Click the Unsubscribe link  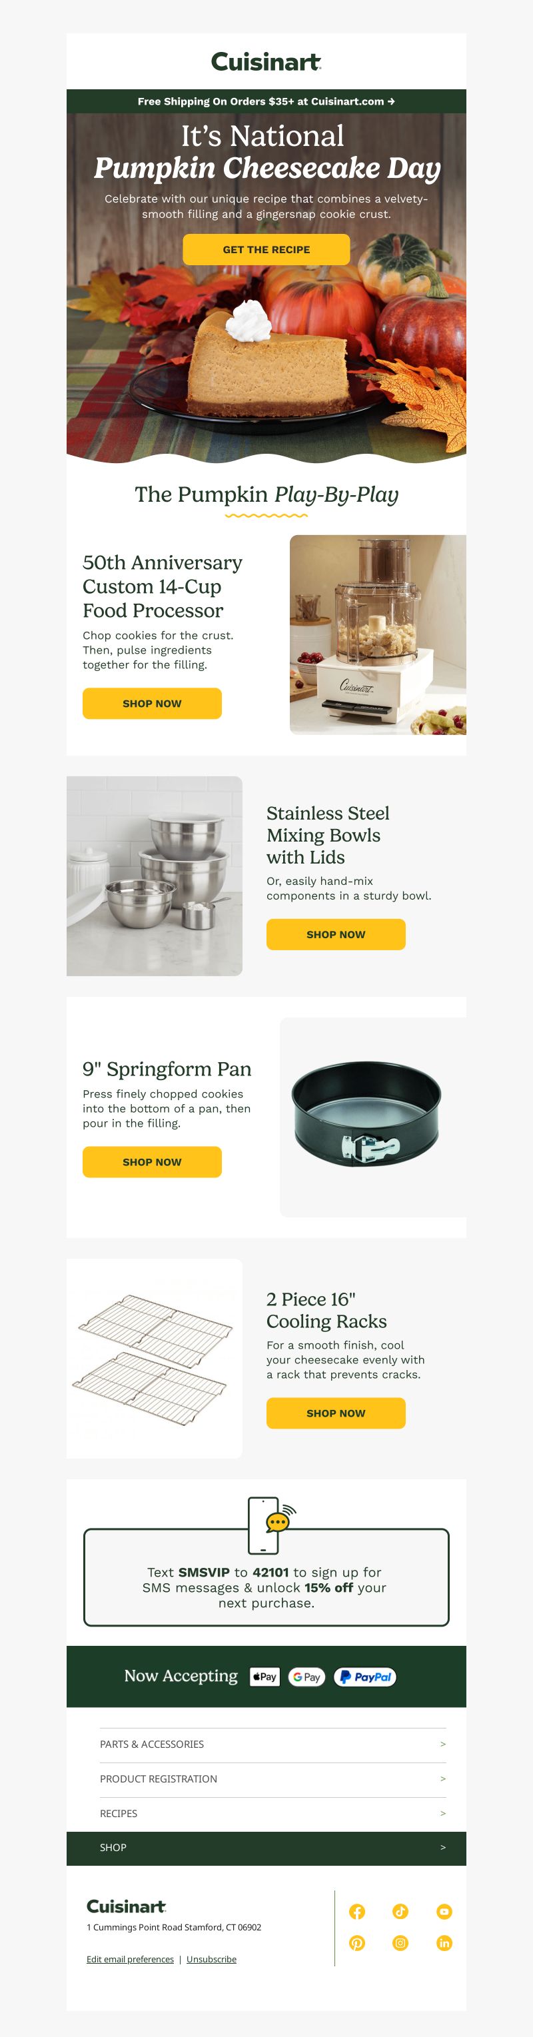pos(211,1959)
